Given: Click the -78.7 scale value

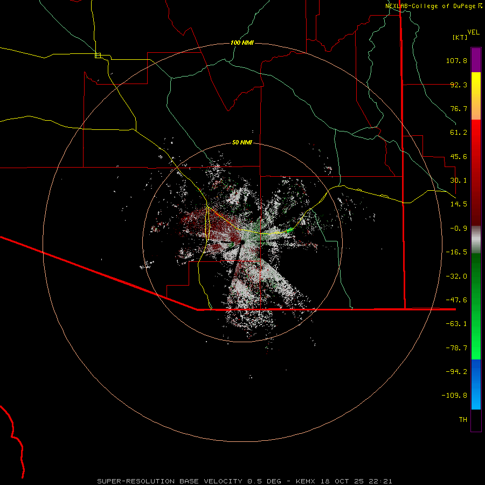Looking at the screenshot, I should [456, 348].
